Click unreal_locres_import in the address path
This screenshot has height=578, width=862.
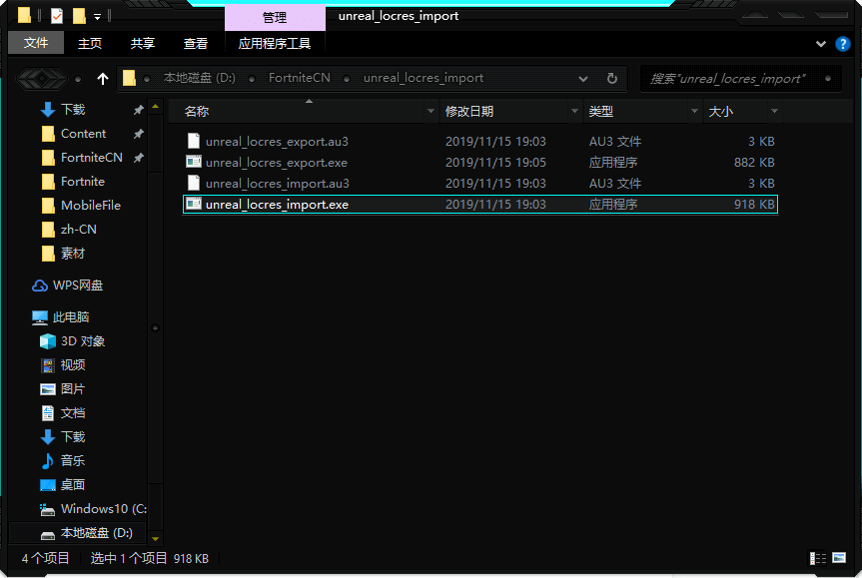point(424,78)
